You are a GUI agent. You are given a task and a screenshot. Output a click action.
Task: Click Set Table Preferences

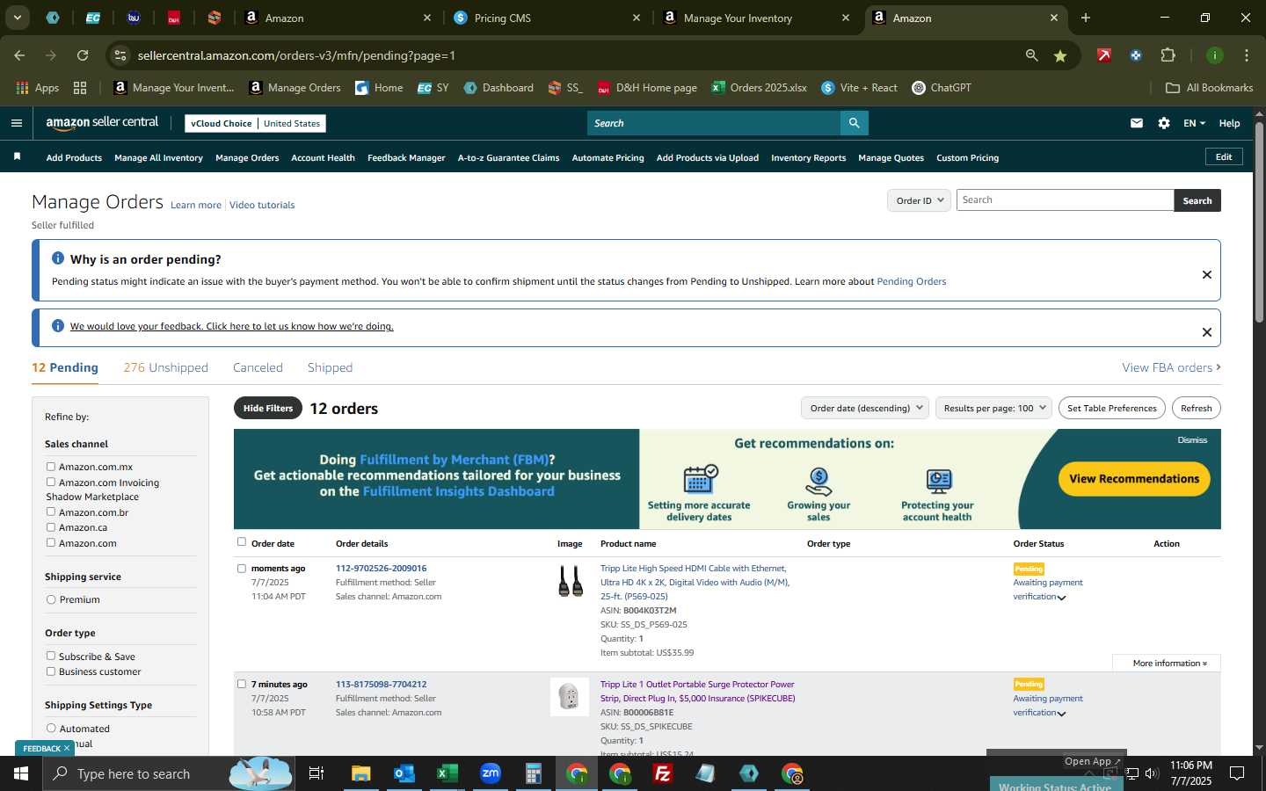[1112, 408]
